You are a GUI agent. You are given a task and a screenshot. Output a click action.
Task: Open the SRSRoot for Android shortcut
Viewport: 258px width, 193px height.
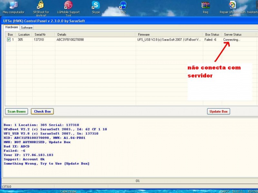[41, 8]
